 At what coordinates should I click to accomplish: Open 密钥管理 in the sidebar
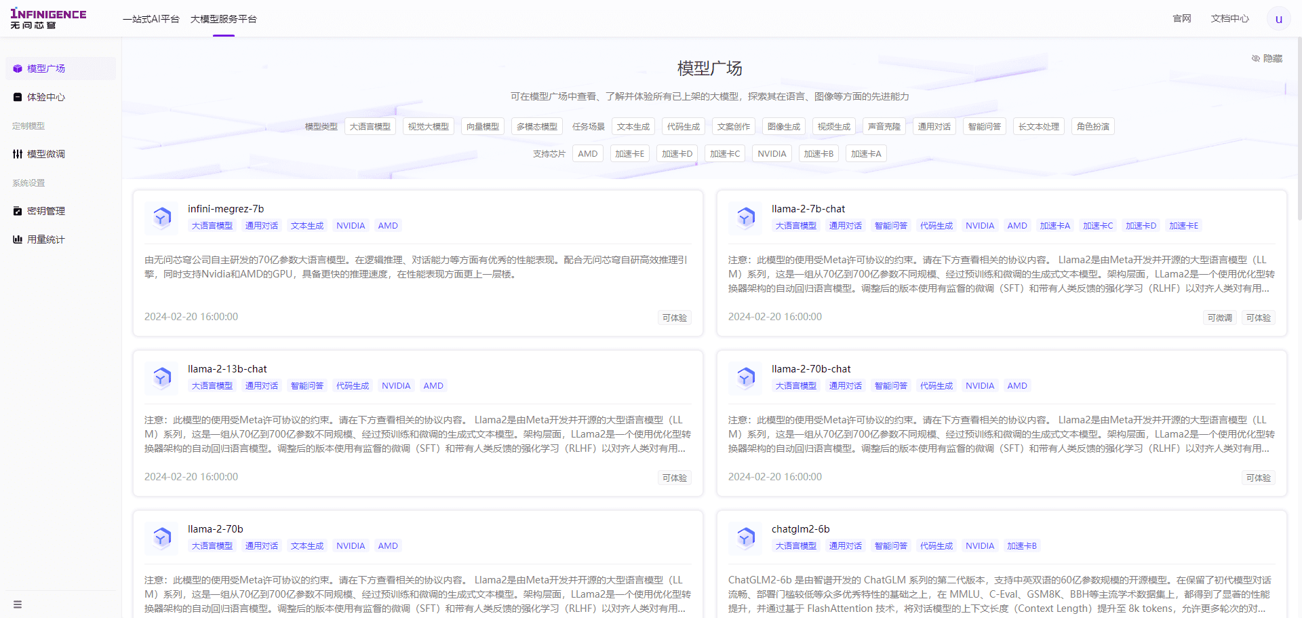[x=60, y=211]
